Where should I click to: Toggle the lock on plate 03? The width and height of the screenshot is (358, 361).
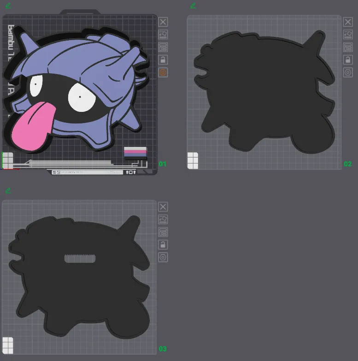163,245
